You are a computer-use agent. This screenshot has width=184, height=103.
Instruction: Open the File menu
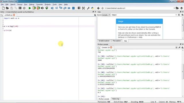2,5
